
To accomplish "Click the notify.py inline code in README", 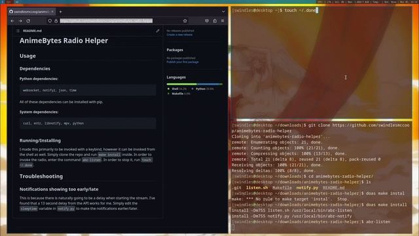I will pyautogui.click(x=66, y=208).
